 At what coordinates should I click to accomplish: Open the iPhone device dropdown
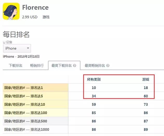pos(17,48)
